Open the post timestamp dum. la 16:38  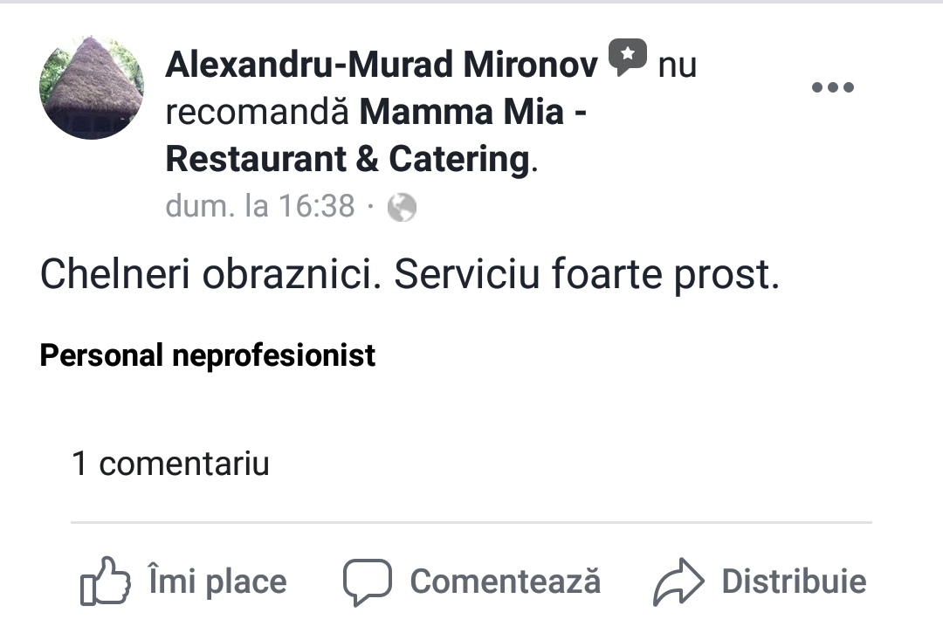(x=260, y=206)
